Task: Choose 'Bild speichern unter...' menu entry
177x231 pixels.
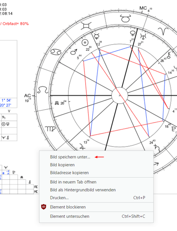Action: [x=96, y=157]
